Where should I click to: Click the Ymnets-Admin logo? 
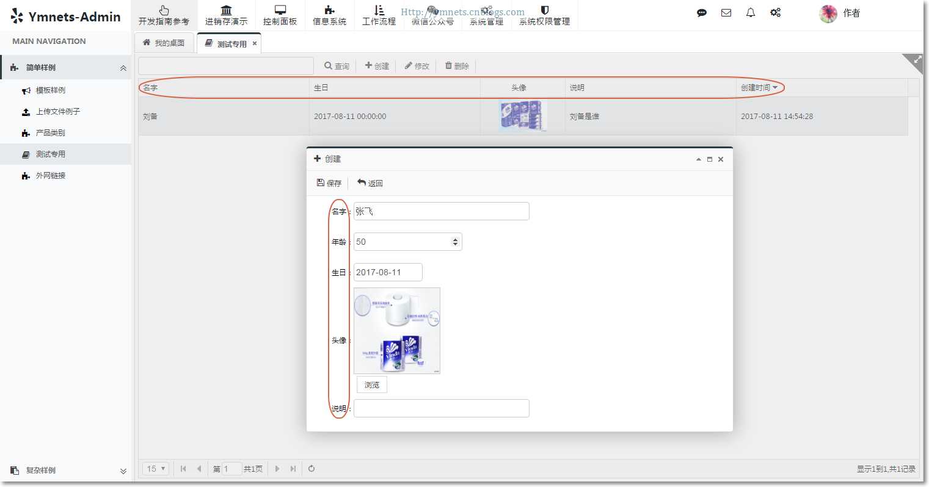coord(66,16)
